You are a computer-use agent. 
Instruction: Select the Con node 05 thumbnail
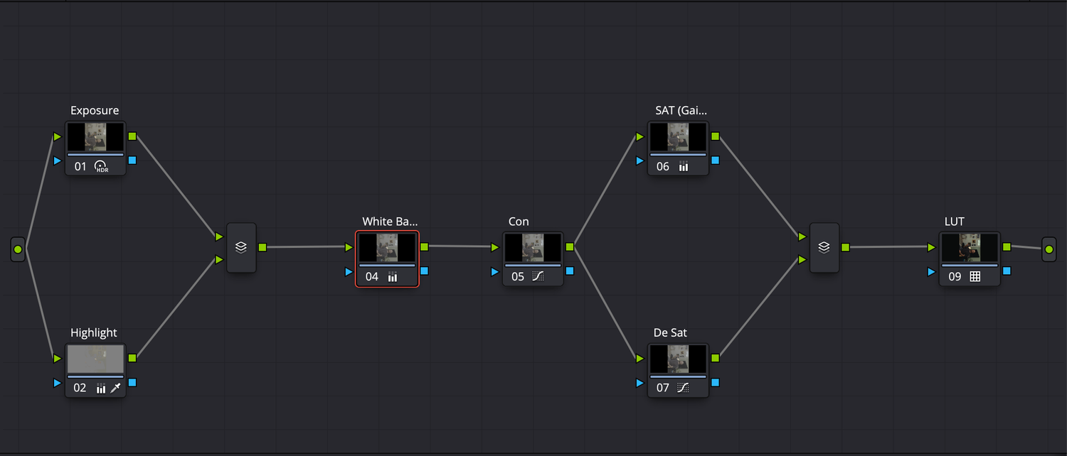point(533,248)
